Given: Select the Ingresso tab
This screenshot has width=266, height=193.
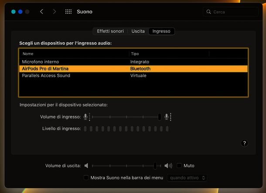Looking at the screenshot, I should tap(161, 31).
